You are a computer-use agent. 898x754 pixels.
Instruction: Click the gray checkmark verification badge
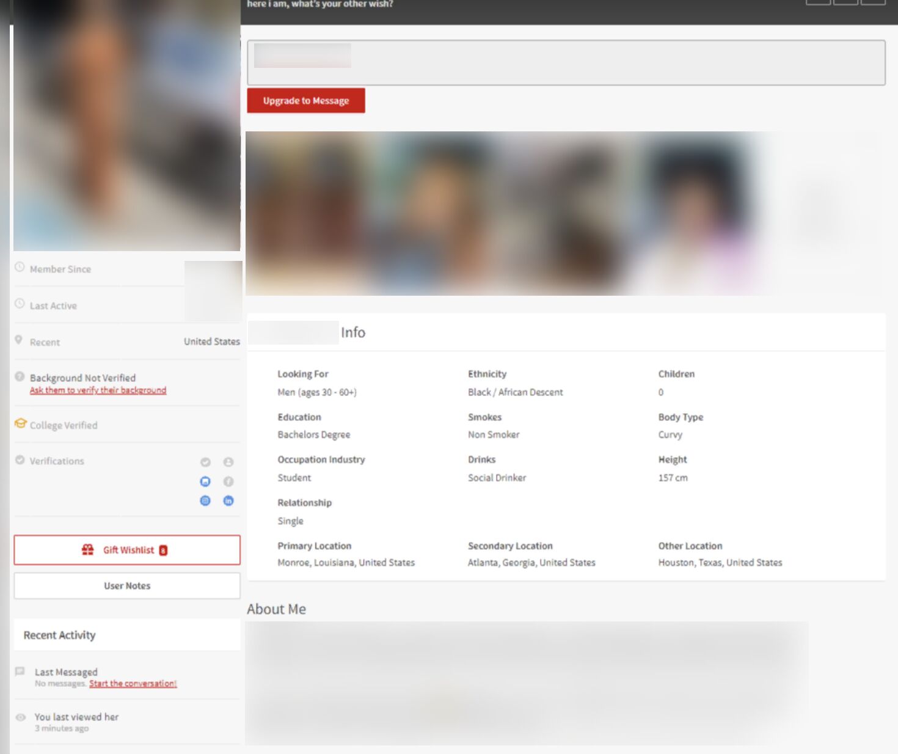pos(205,462)
